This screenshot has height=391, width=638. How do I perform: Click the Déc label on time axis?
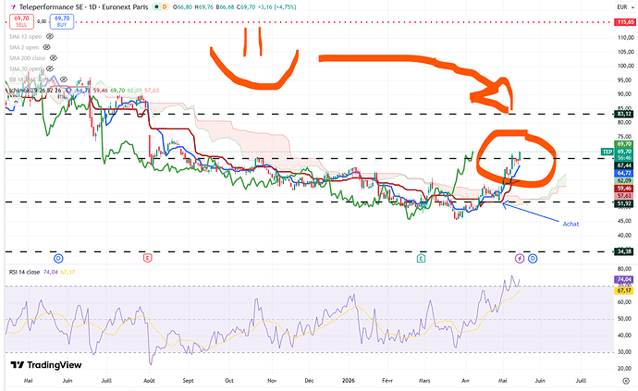309,381
